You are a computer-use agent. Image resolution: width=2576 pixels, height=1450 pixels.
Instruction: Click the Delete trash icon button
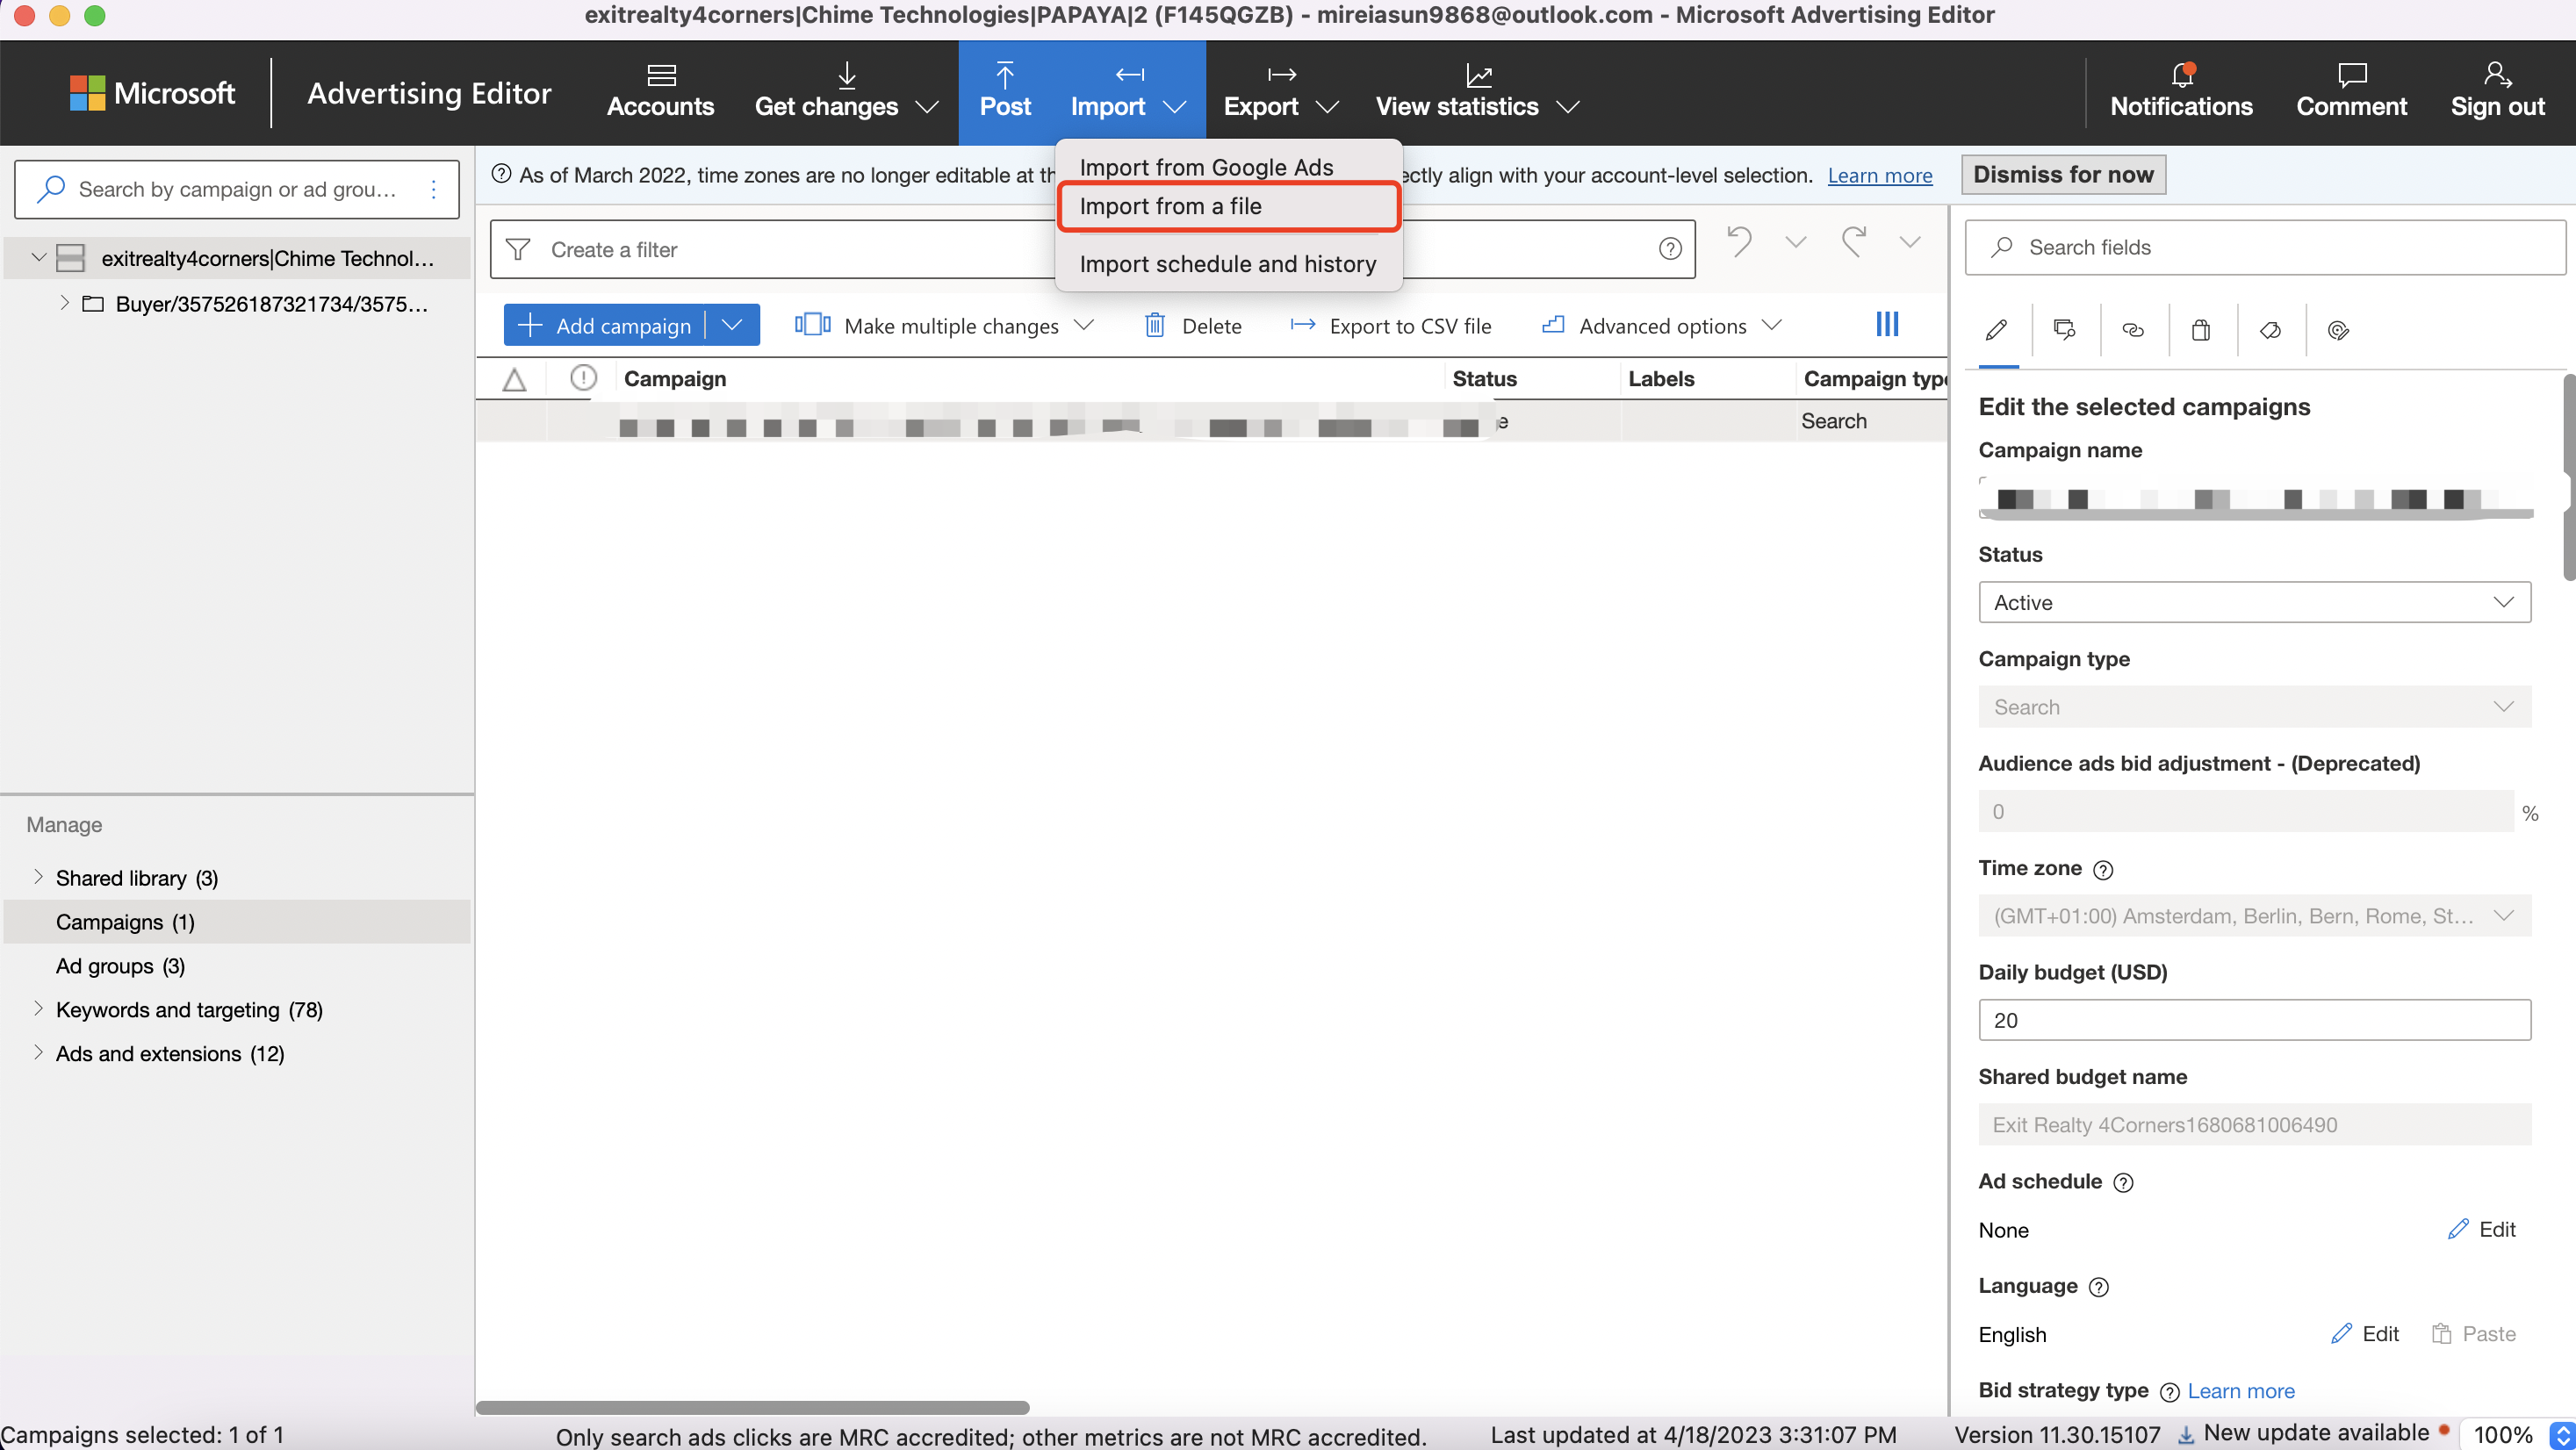[1192, 326]
